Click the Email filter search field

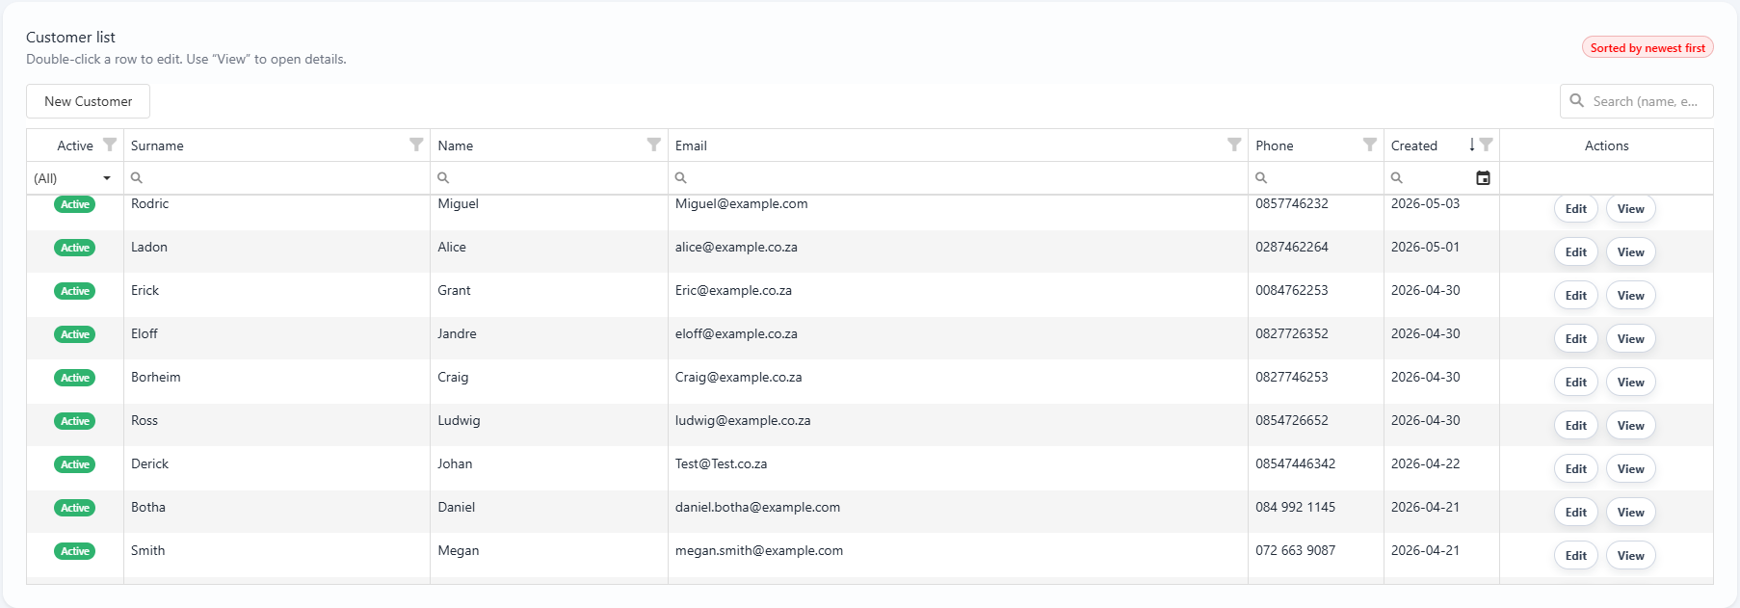click(958, 178)
